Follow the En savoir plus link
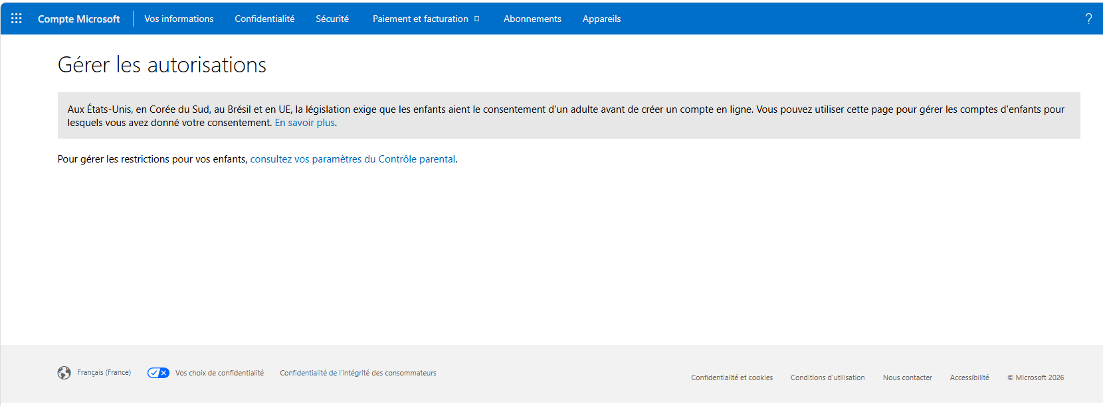1103x406 pixels. [x=305, y=123]
